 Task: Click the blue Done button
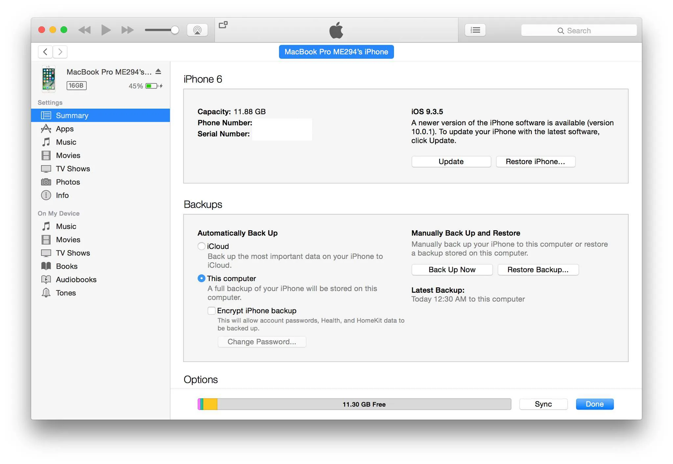tap(595, 404)
